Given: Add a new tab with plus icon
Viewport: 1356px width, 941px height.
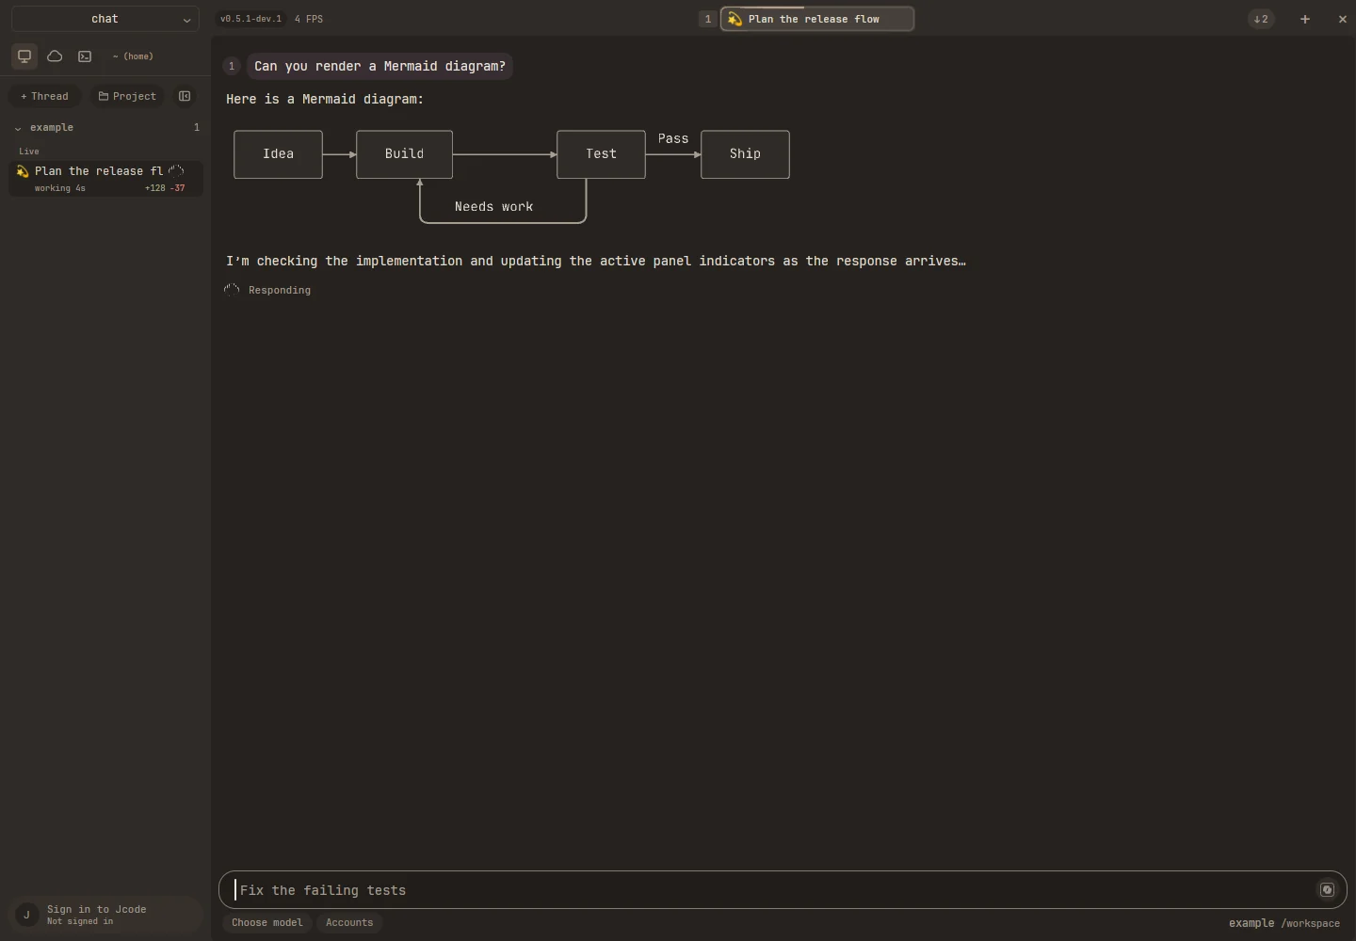Looking at the screenshot, I should coord(1305,19).
